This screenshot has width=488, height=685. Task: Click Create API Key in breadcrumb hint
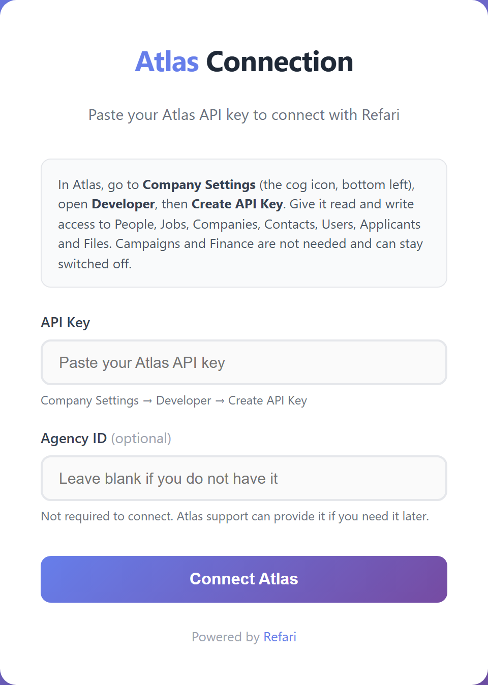coord(267,400)
